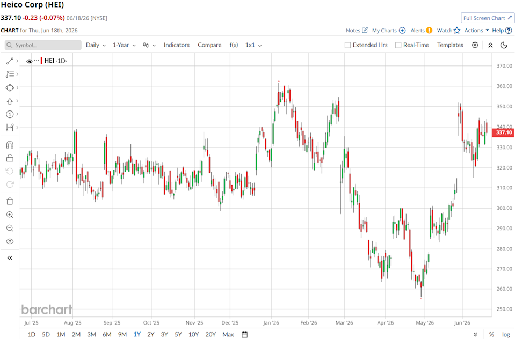
Task: Select the geometric shapes tool
Action: [x=10, y=87]
